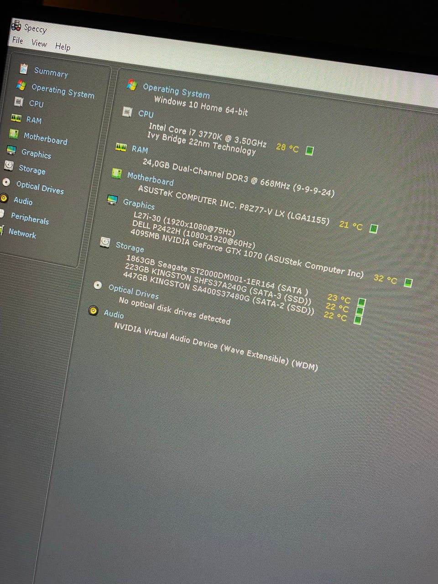Screen dimensions: 438x584
Task: Open the File menu
Action: click(x=17, y=41)
